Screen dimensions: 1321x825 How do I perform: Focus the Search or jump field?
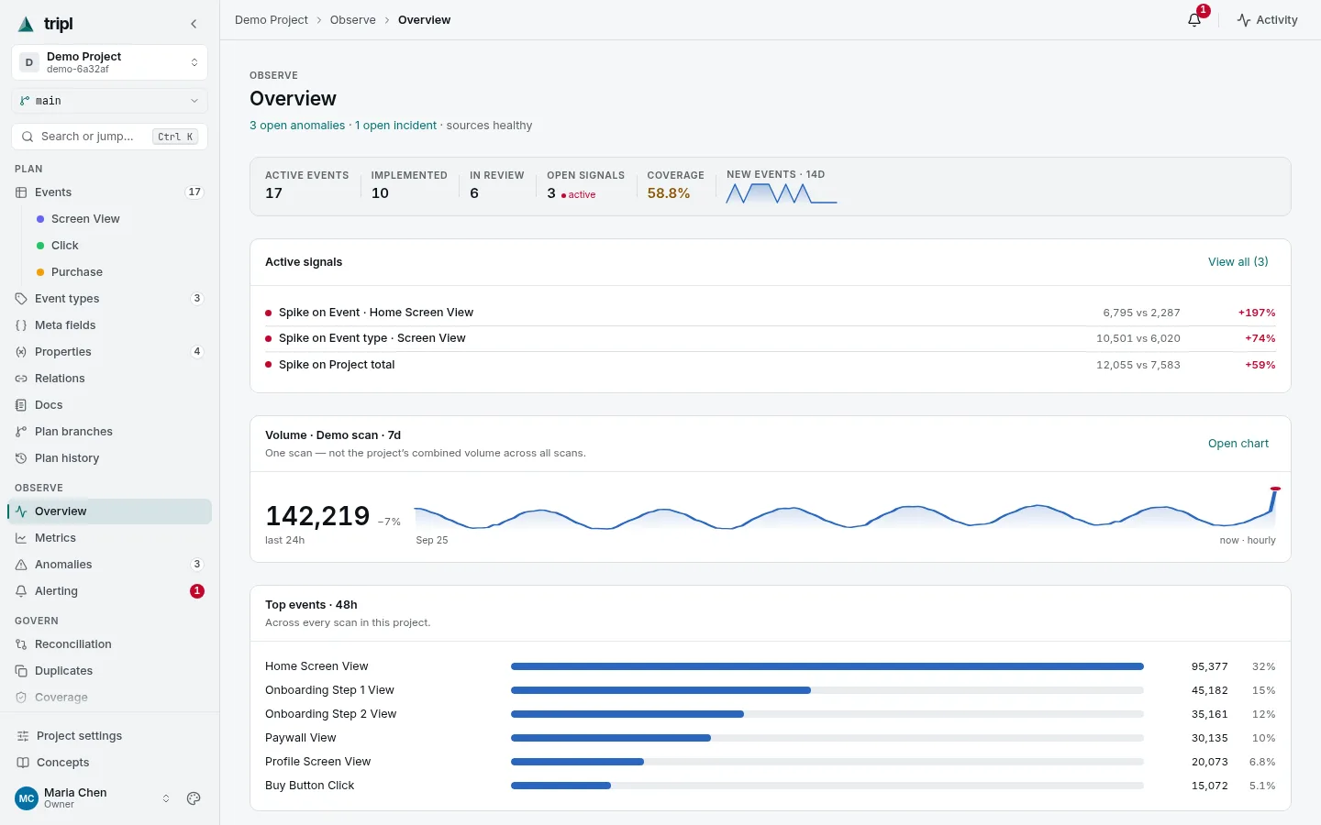pyautogui.click(x=109, y=137)
